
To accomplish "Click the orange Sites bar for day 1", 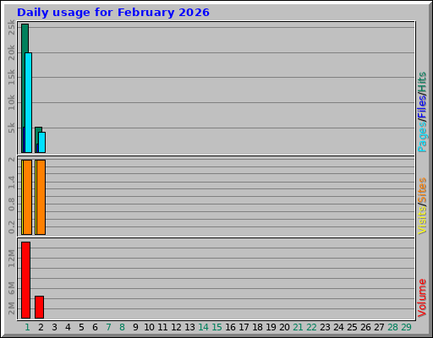I will (x=27, y=197).
